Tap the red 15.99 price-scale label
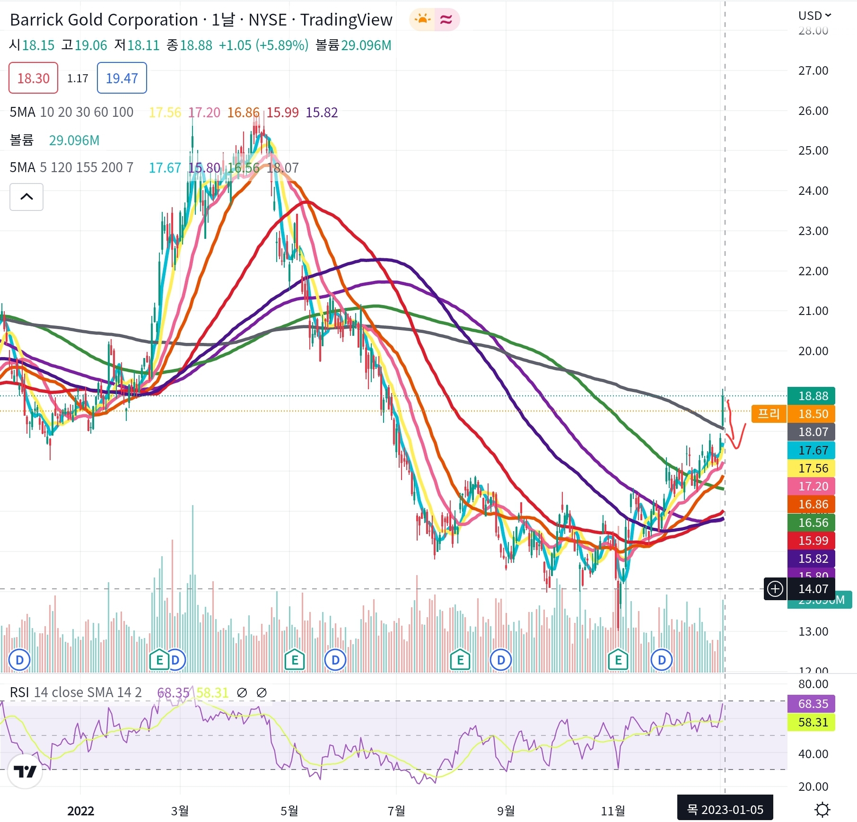This screenshot has width=857, height=822. (811, 541)
